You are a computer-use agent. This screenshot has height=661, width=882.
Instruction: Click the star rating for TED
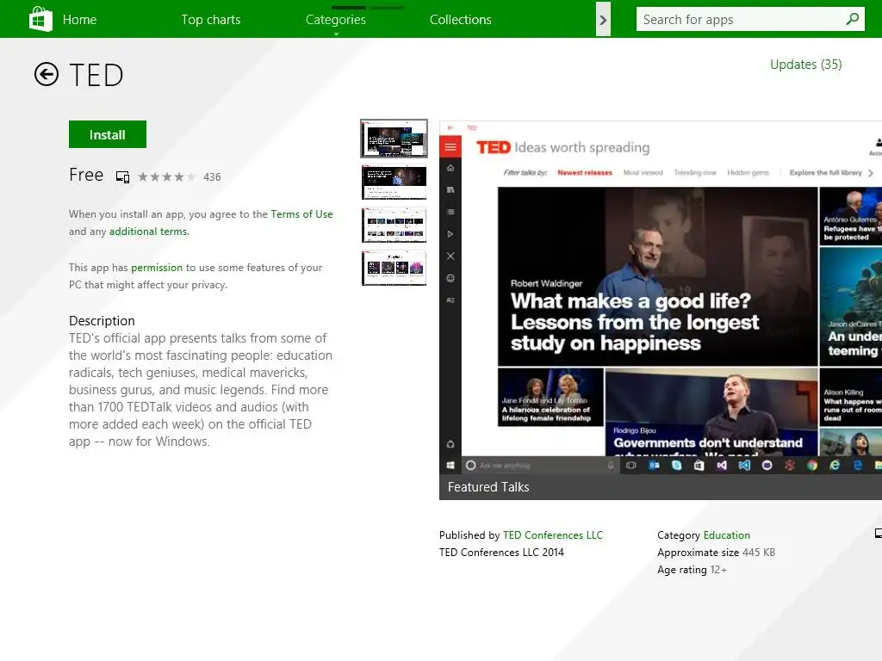pyautogui.click(x=166, y=177)
